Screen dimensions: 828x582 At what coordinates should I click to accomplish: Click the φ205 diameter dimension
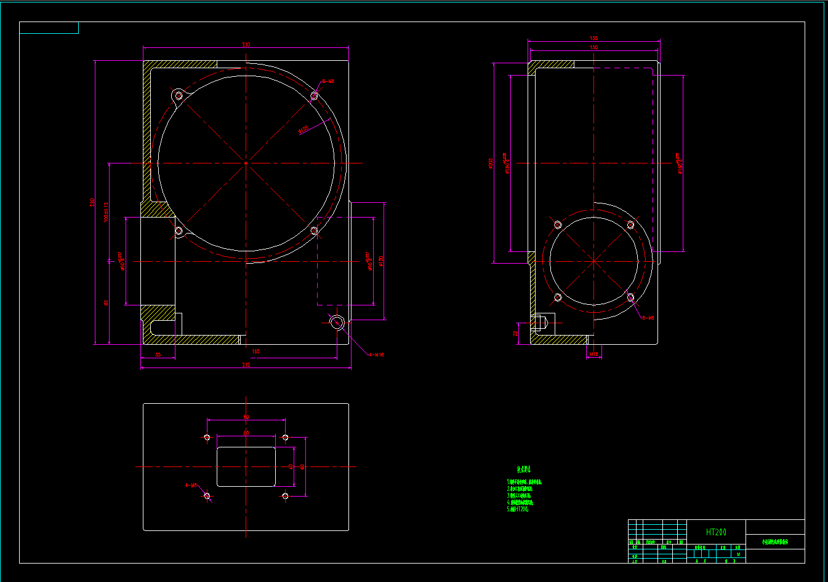click(x=491, y=163)
